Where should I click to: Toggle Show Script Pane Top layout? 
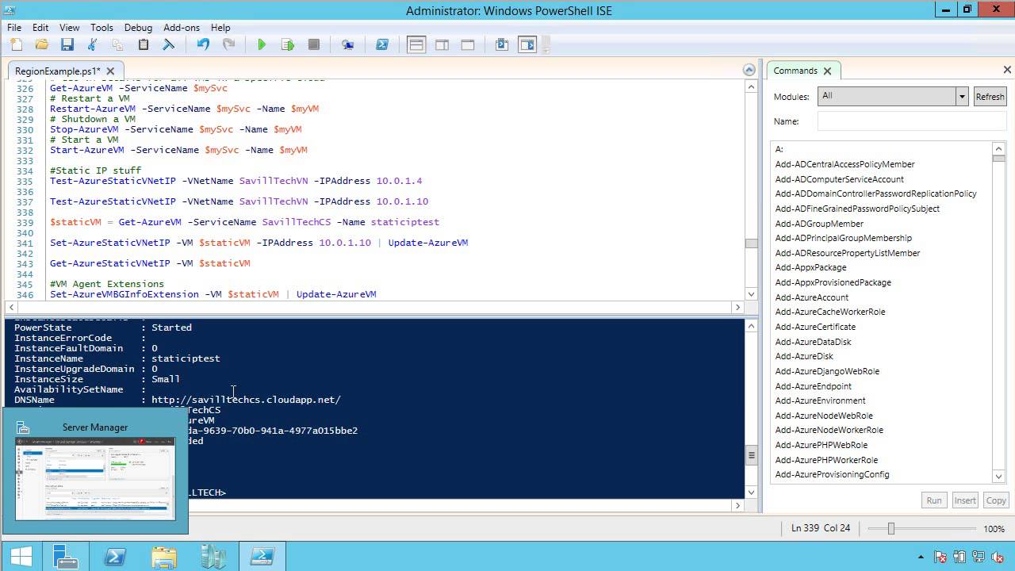416,45
